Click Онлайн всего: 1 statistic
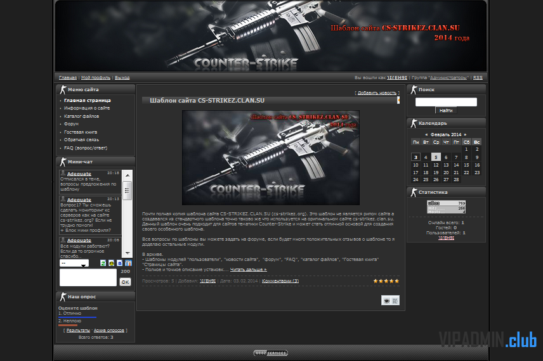 click(x=446, y=223)
